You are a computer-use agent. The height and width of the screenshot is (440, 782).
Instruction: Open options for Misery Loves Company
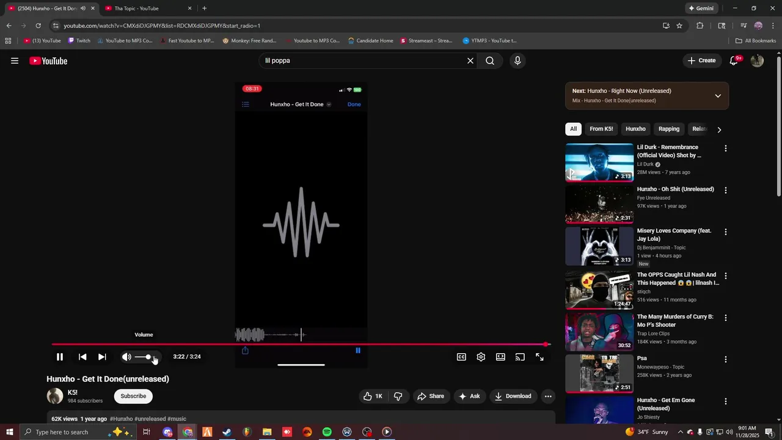coord(726,232)
